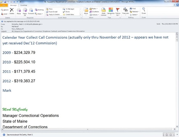
Task: Click the Help question mark icon
Action: (178, 5)
